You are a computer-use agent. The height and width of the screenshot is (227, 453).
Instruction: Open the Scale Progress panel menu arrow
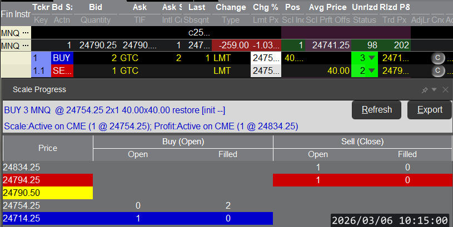[x=434, y=90]
